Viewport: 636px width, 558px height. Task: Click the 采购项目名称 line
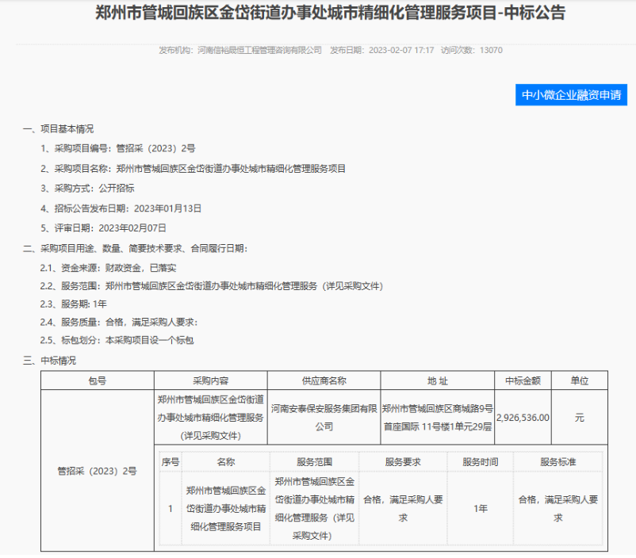[193, 168]
